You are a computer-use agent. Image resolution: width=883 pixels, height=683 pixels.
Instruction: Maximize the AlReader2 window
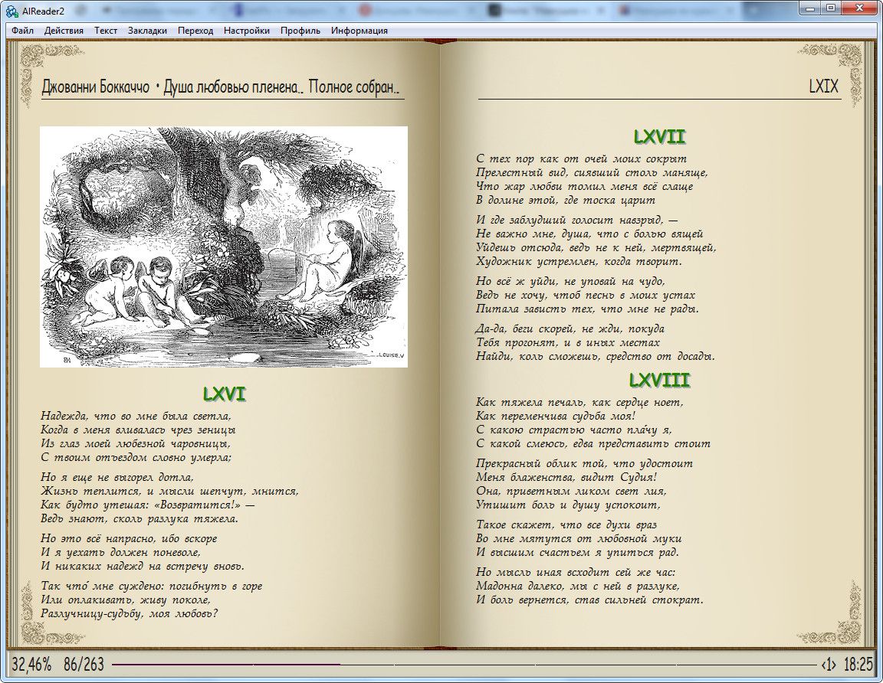pyautogui.click(x=831, y=8)
